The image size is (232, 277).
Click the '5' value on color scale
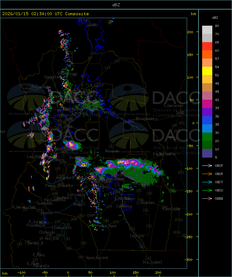(216, 157)
